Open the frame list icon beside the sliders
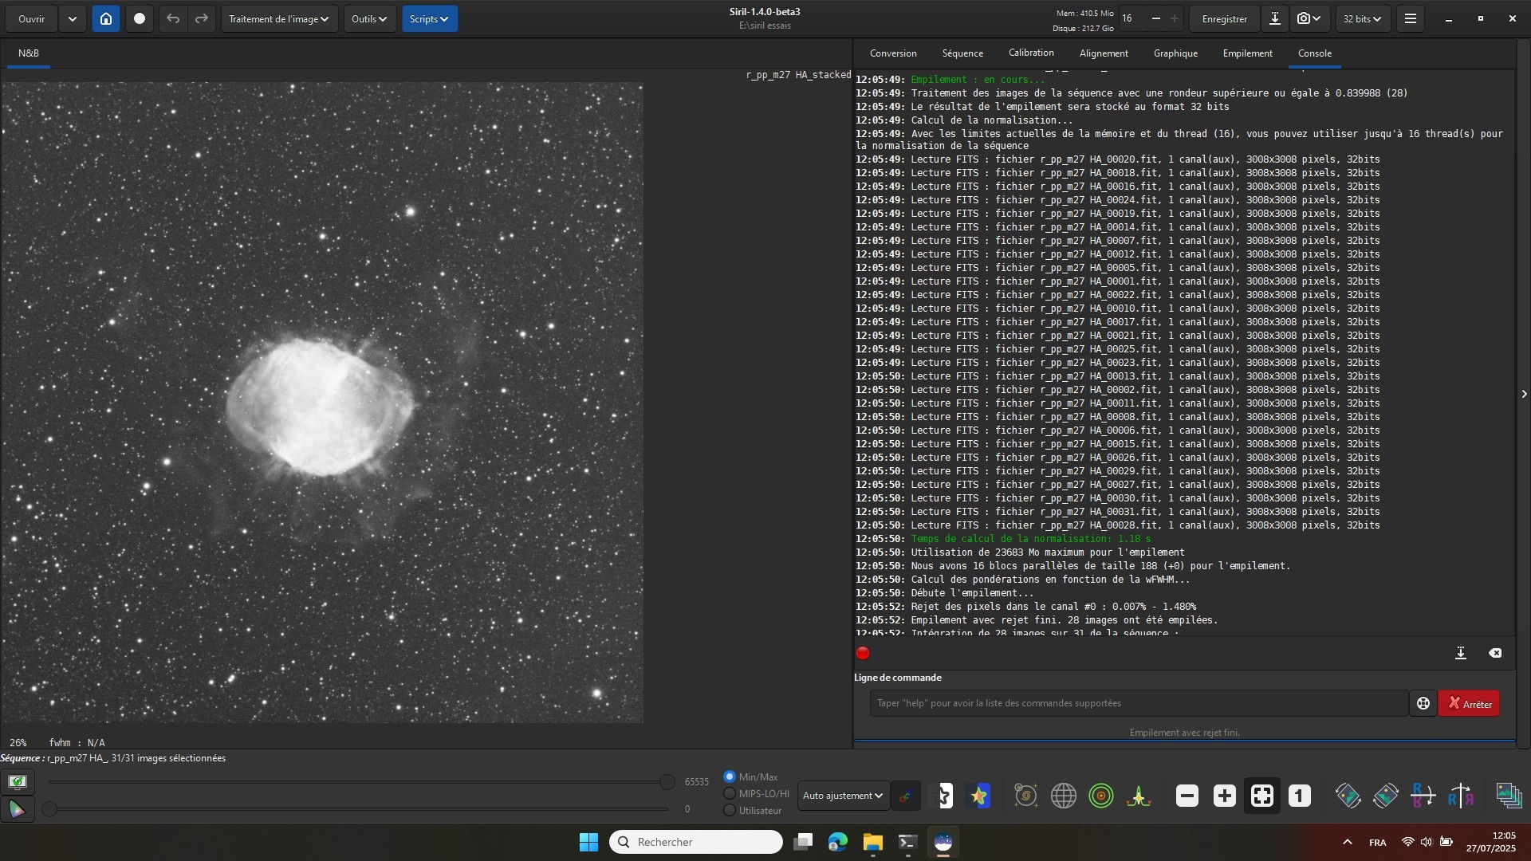1531x861 pixels. pyautogui.click(x=18, y=781)
